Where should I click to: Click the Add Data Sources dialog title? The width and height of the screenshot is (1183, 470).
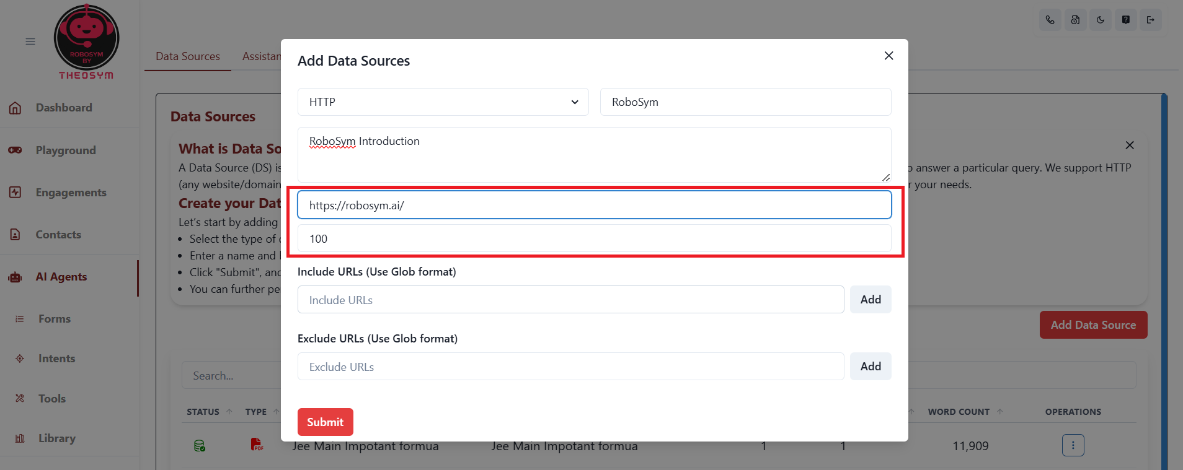coord(353,61)
